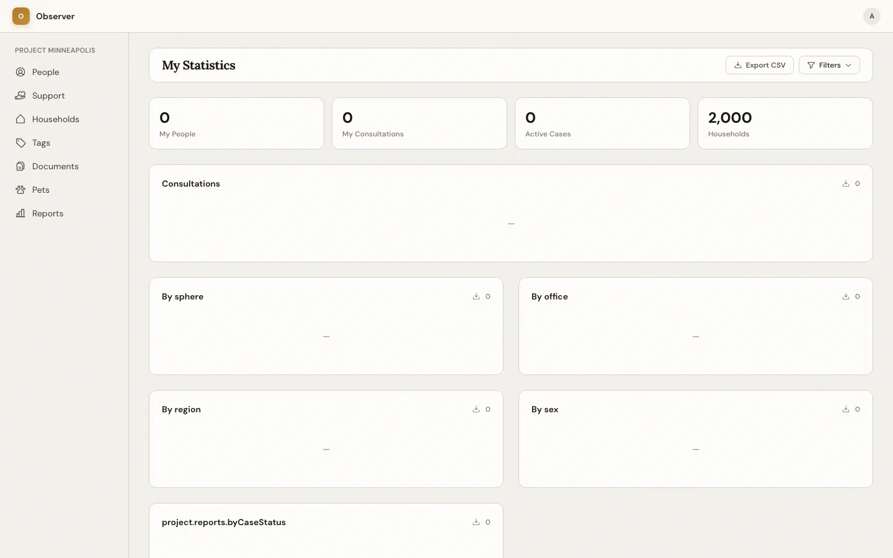
Task: Click the Export CSV button
Action: click(759, 65)
